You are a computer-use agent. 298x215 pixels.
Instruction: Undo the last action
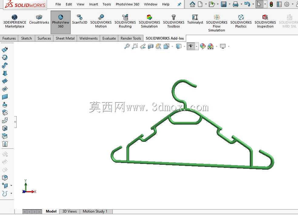247,4
